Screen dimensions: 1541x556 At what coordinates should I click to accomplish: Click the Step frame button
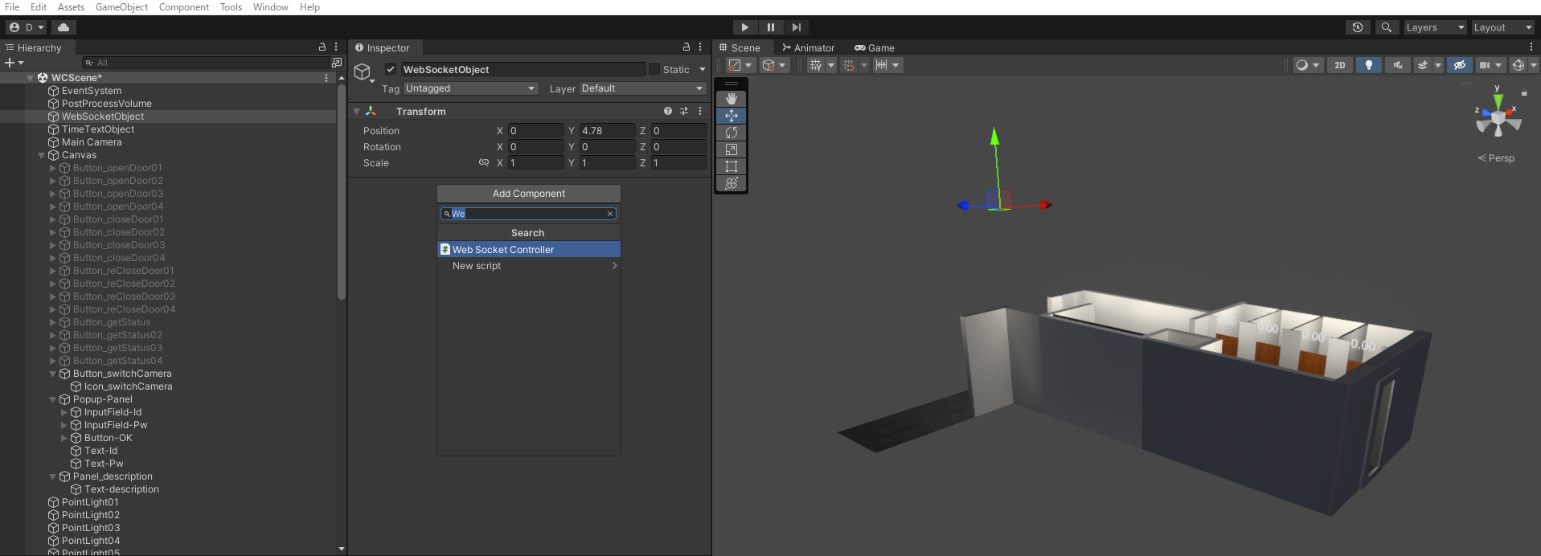click(796, 27)
